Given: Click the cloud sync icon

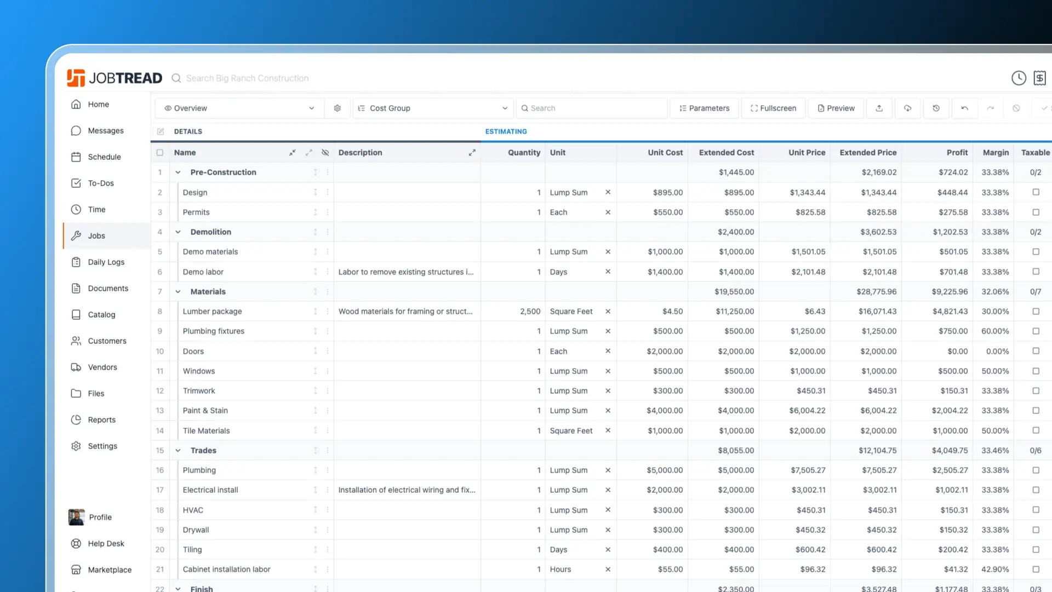Looking at the screenshot, I should [907, 108].
